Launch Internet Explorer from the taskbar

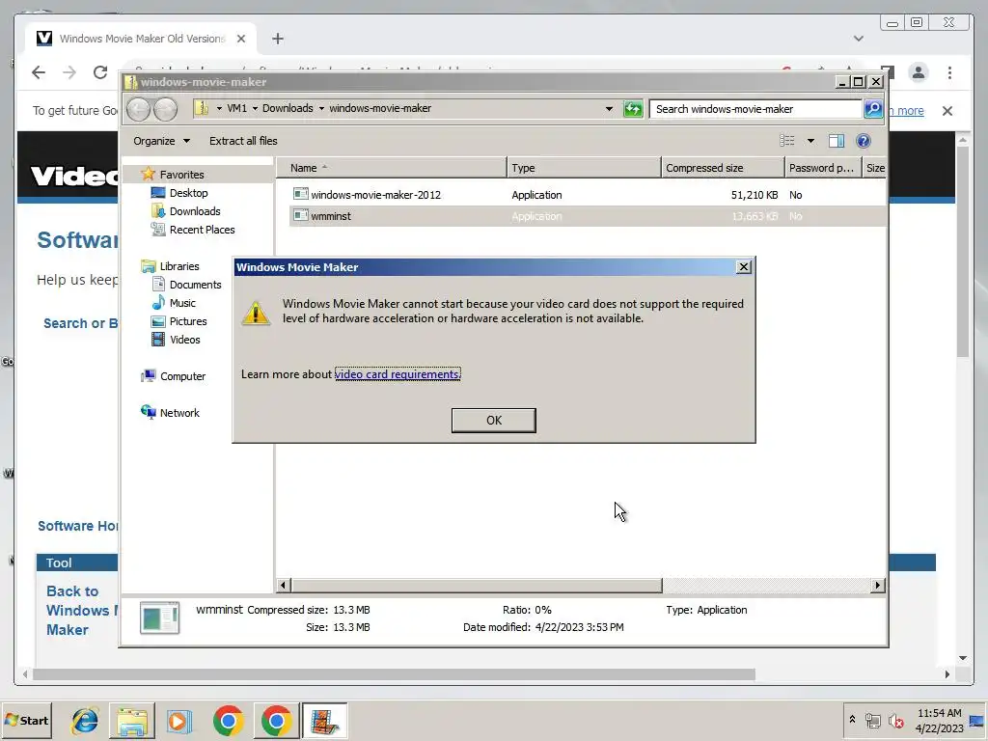[85, 721]
